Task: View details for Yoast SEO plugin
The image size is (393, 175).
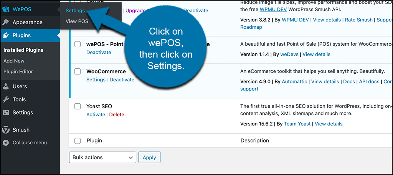Action: tap(329, 124)
